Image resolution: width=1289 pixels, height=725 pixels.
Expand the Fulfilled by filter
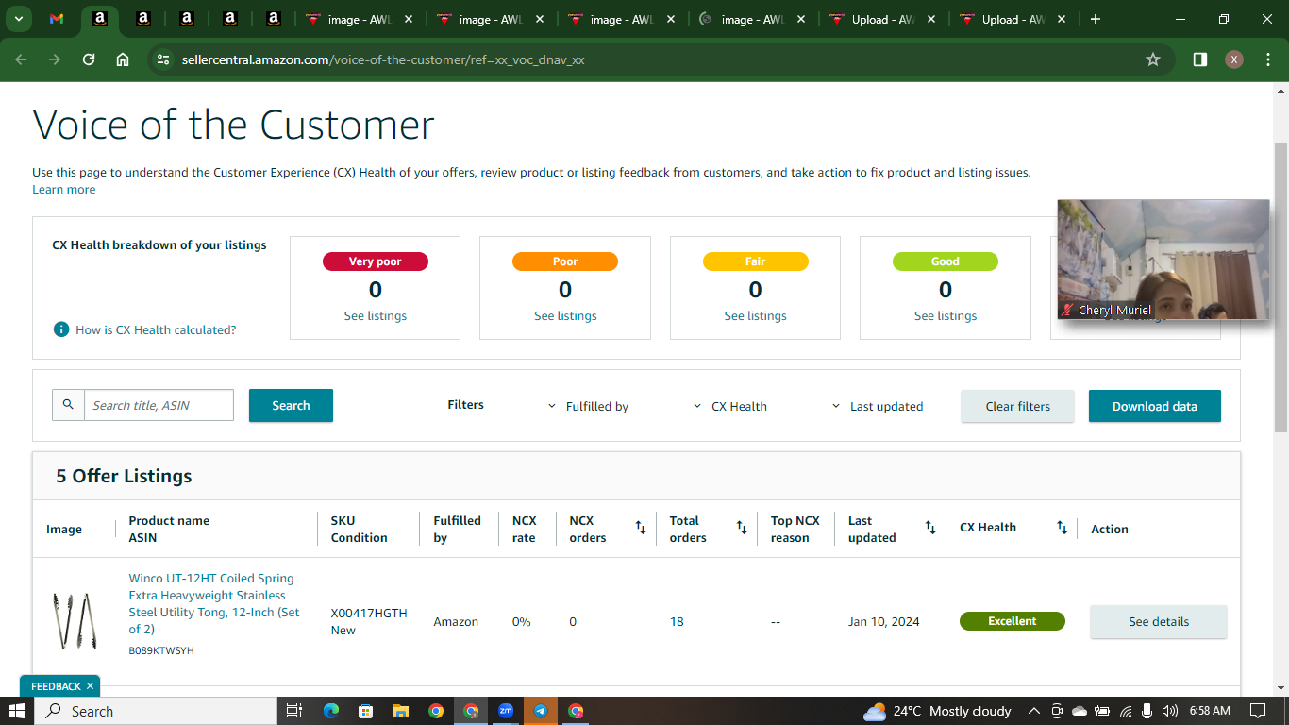click(x=588, y=406)
